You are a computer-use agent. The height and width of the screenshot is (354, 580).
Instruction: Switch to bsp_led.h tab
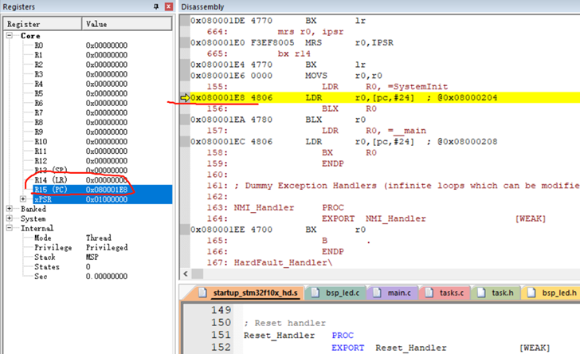coord(552,293)
